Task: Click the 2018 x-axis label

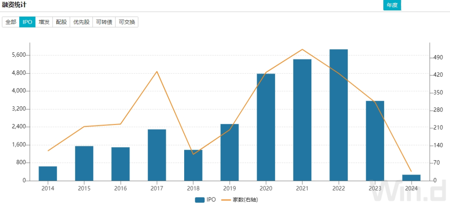Action: (193, 188)
